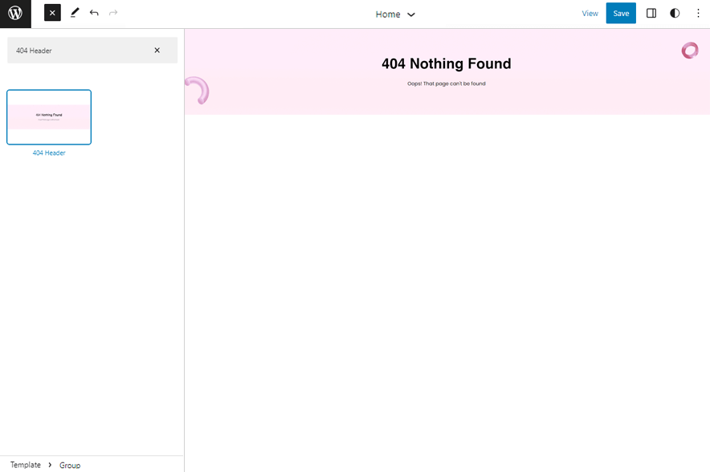
Task: Expand the breadcrumb chevron after Template
Action: click(48, 465)
